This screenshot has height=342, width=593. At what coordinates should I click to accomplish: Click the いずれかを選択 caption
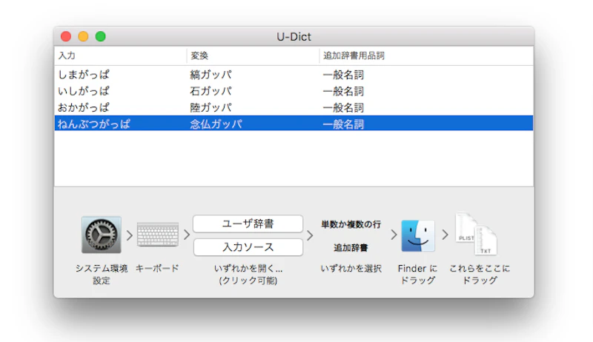351,269
